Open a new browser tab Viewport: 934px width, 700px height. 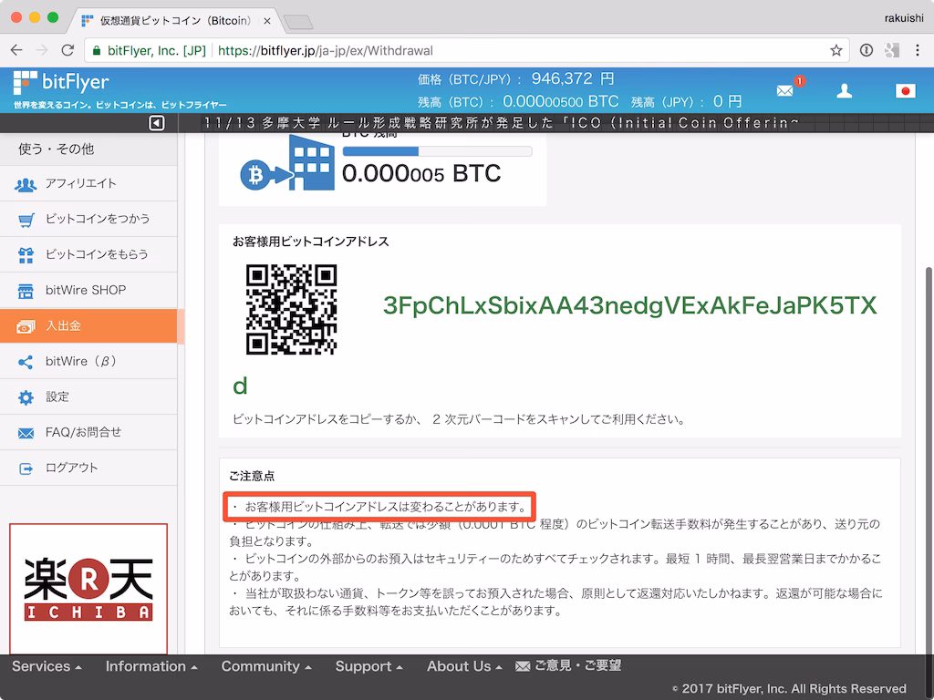click(298, 23)
